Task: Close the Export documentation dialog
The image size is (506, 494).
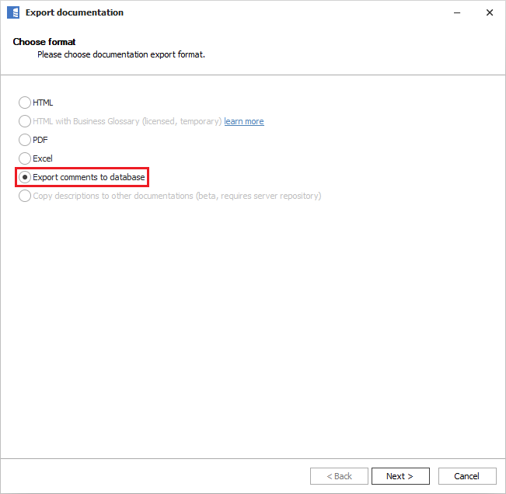Action: pos(489,12)
